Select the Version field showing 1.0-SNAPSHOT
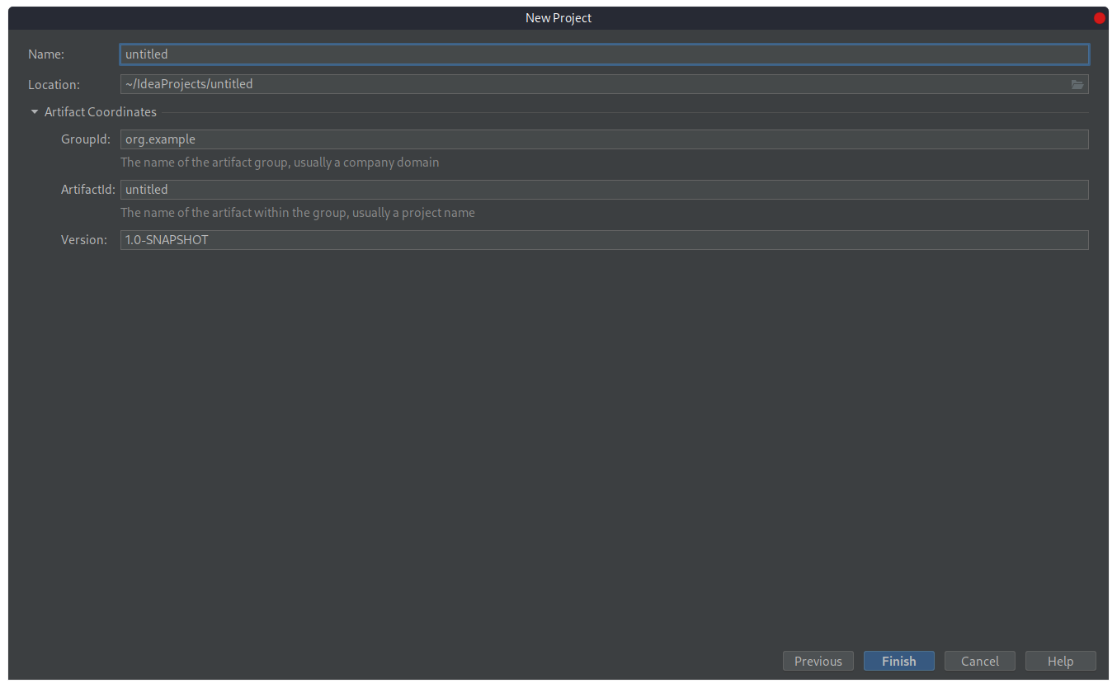1117x688 pixels. (x=604, y=239)
